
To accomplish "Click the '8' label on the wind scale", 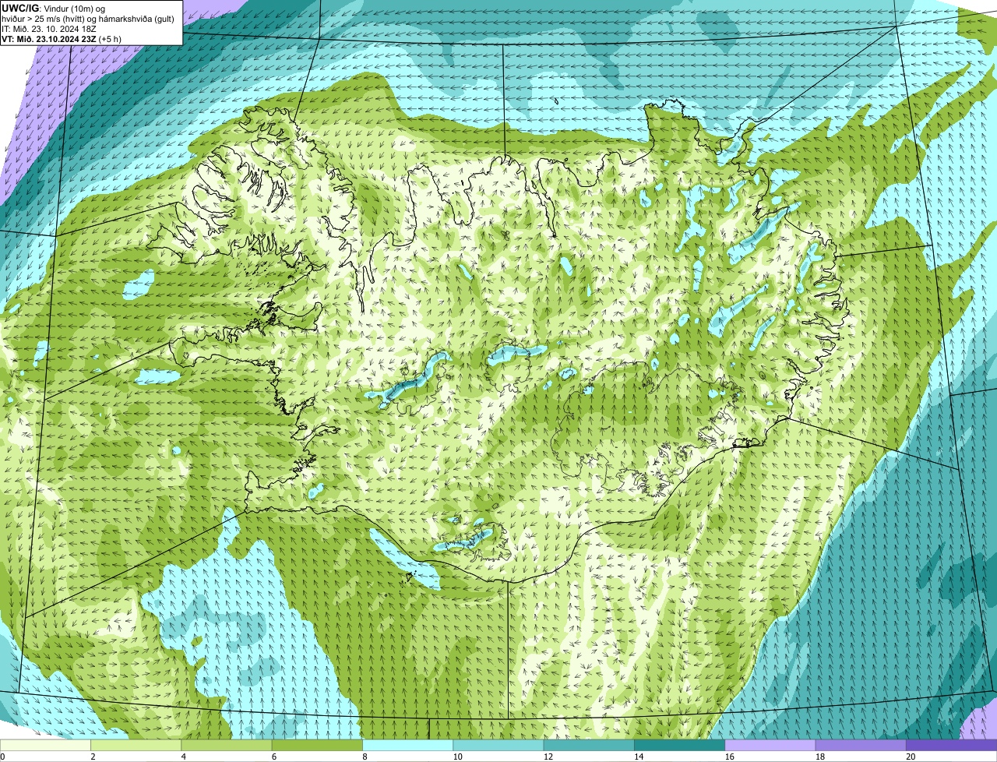I will click(365, 757).
